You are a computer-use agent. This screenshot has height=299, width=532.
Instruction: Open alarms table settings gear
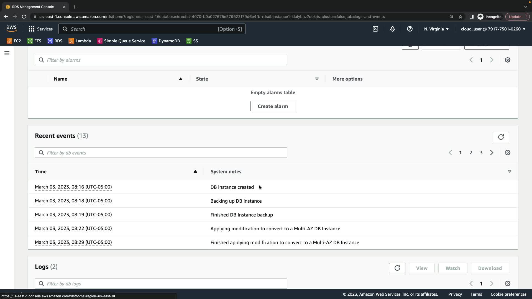point(507,60)
